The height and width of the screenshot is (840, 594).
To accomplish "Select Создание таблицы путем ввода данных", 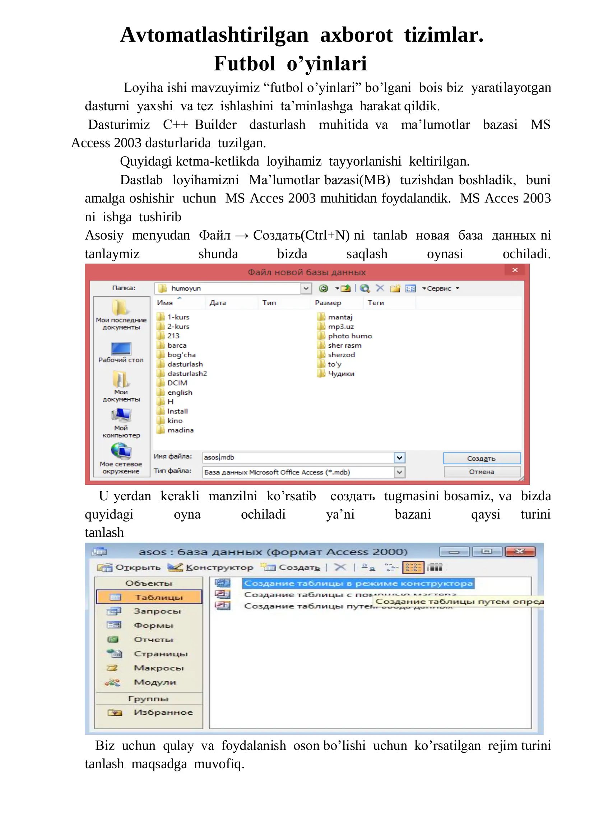I will [348, 606].
